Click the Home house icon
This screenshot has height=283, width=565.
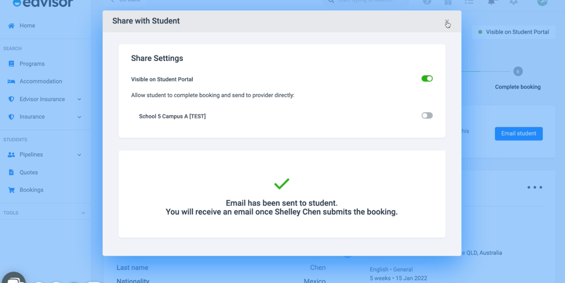11,26
